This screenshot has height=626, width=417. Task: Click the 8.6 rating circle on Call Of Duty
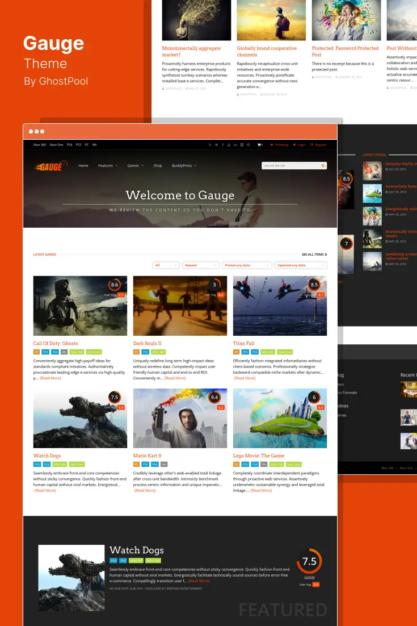pos(115,285)
